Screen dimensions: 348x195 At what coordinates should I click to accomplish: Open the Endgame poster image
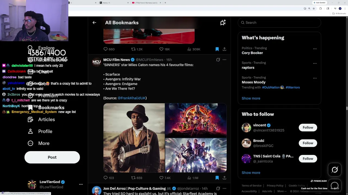196,155
